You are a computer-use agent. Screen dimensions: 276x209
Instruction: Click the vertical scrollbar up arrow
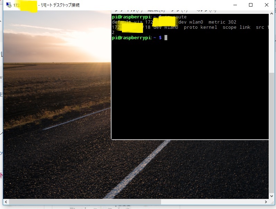tap(271, 14)
